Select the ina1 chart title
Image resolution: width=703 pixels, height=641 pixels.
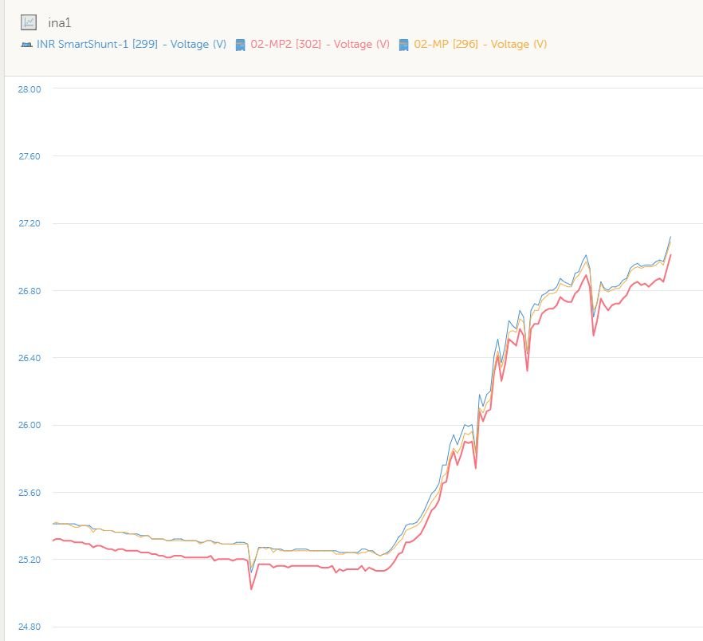tap(60, 23)
